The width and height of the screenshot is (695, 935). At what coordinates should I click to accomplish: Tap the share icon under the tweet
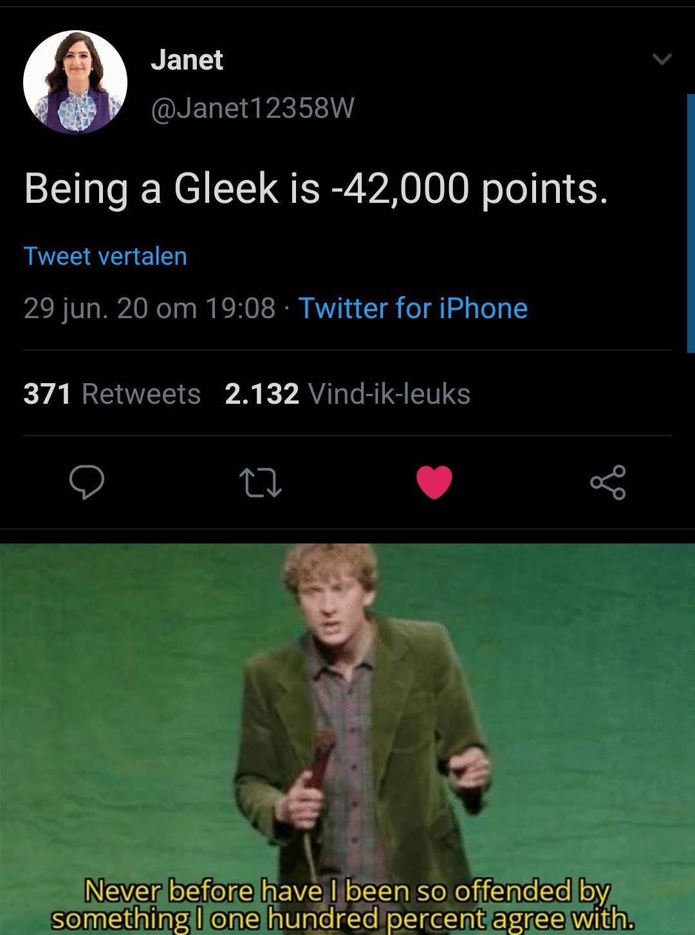[607, 483]
